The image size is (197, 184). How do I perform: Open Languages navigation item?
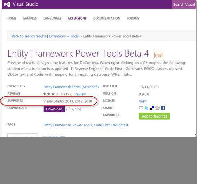coord(52,19)
